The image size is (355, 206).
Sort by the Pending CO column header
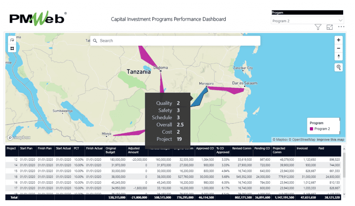[x=262, y=148]
